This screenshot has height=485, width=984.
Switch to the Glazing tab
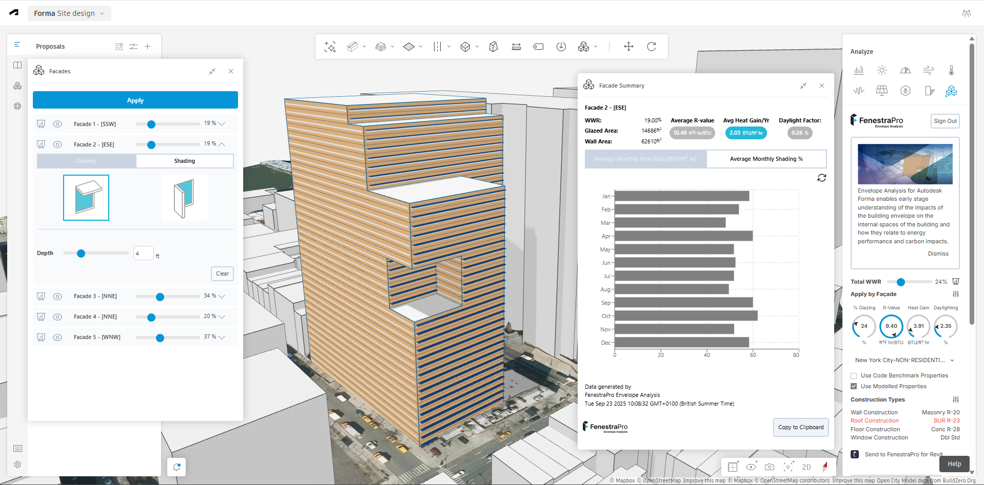coord(86,161)
